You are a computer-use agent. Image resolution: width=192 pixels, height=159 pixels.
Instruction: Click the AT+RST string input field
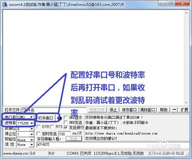tap(113, 145)
